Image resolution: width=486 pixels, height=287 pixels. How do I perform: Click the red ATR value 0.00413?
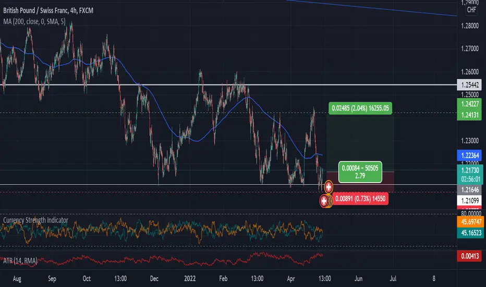[469, 256]
